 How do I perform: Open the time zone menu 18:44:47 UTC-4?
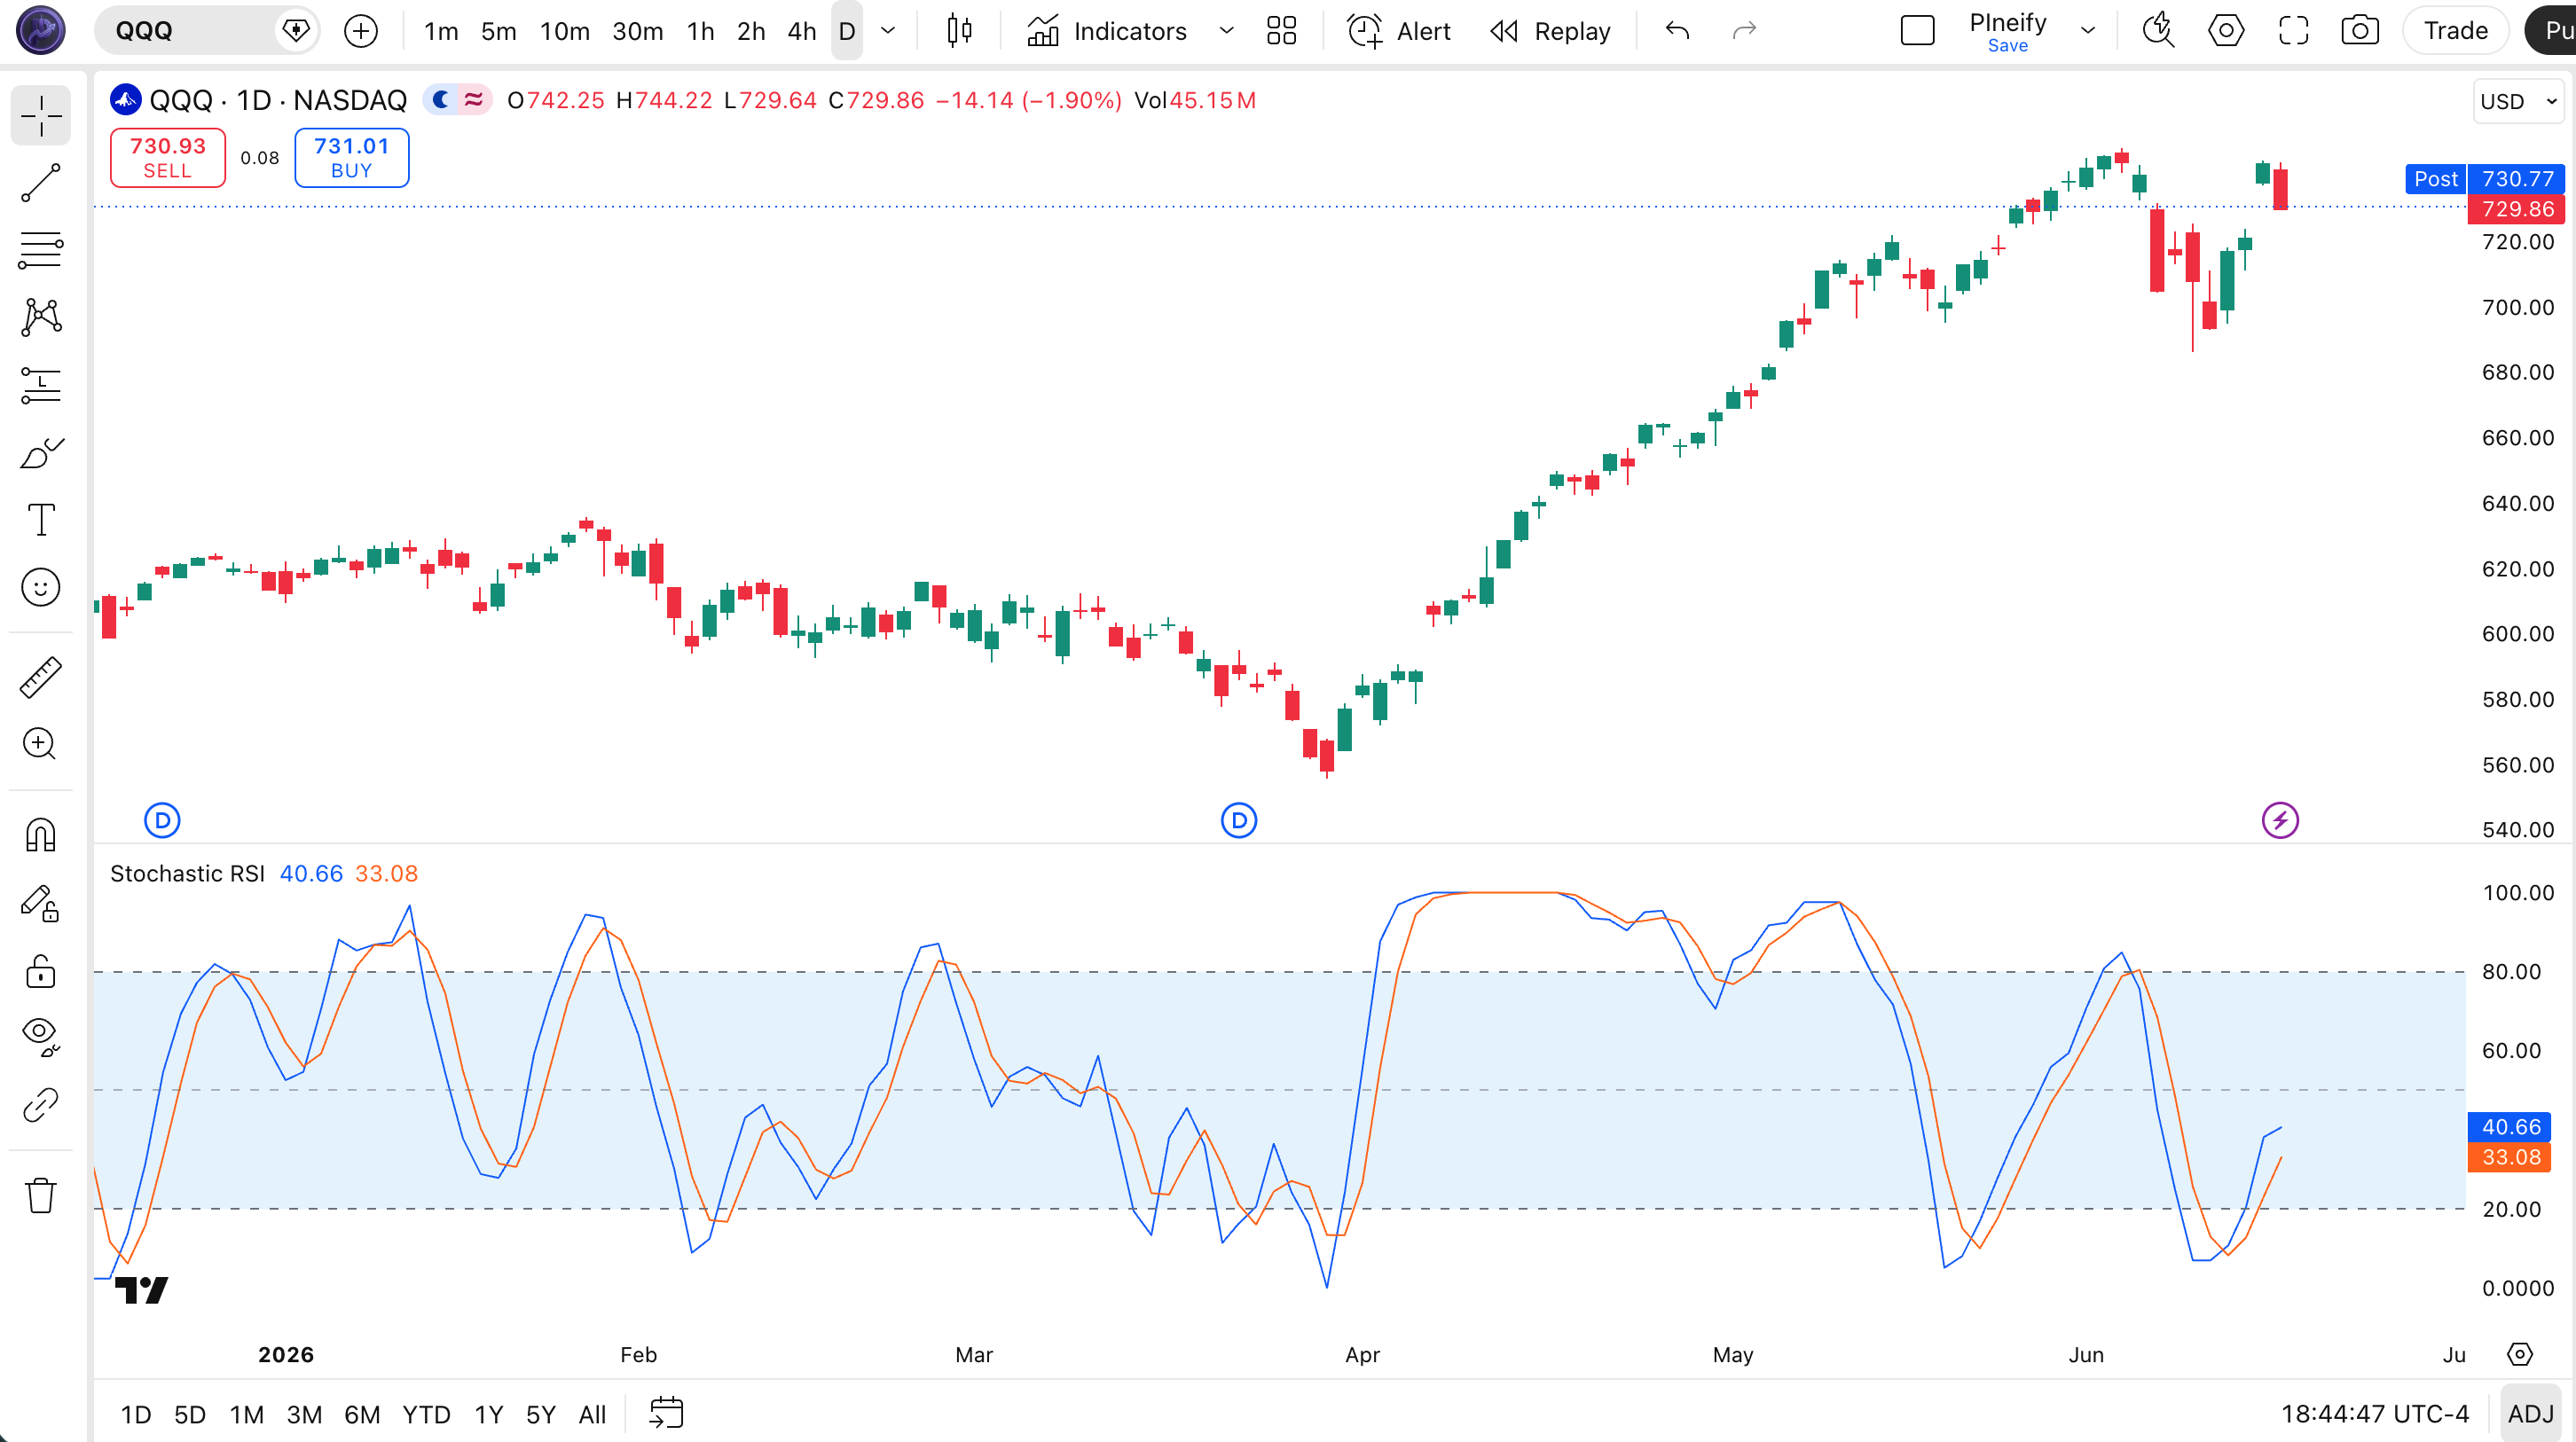pos(2374,1414)
